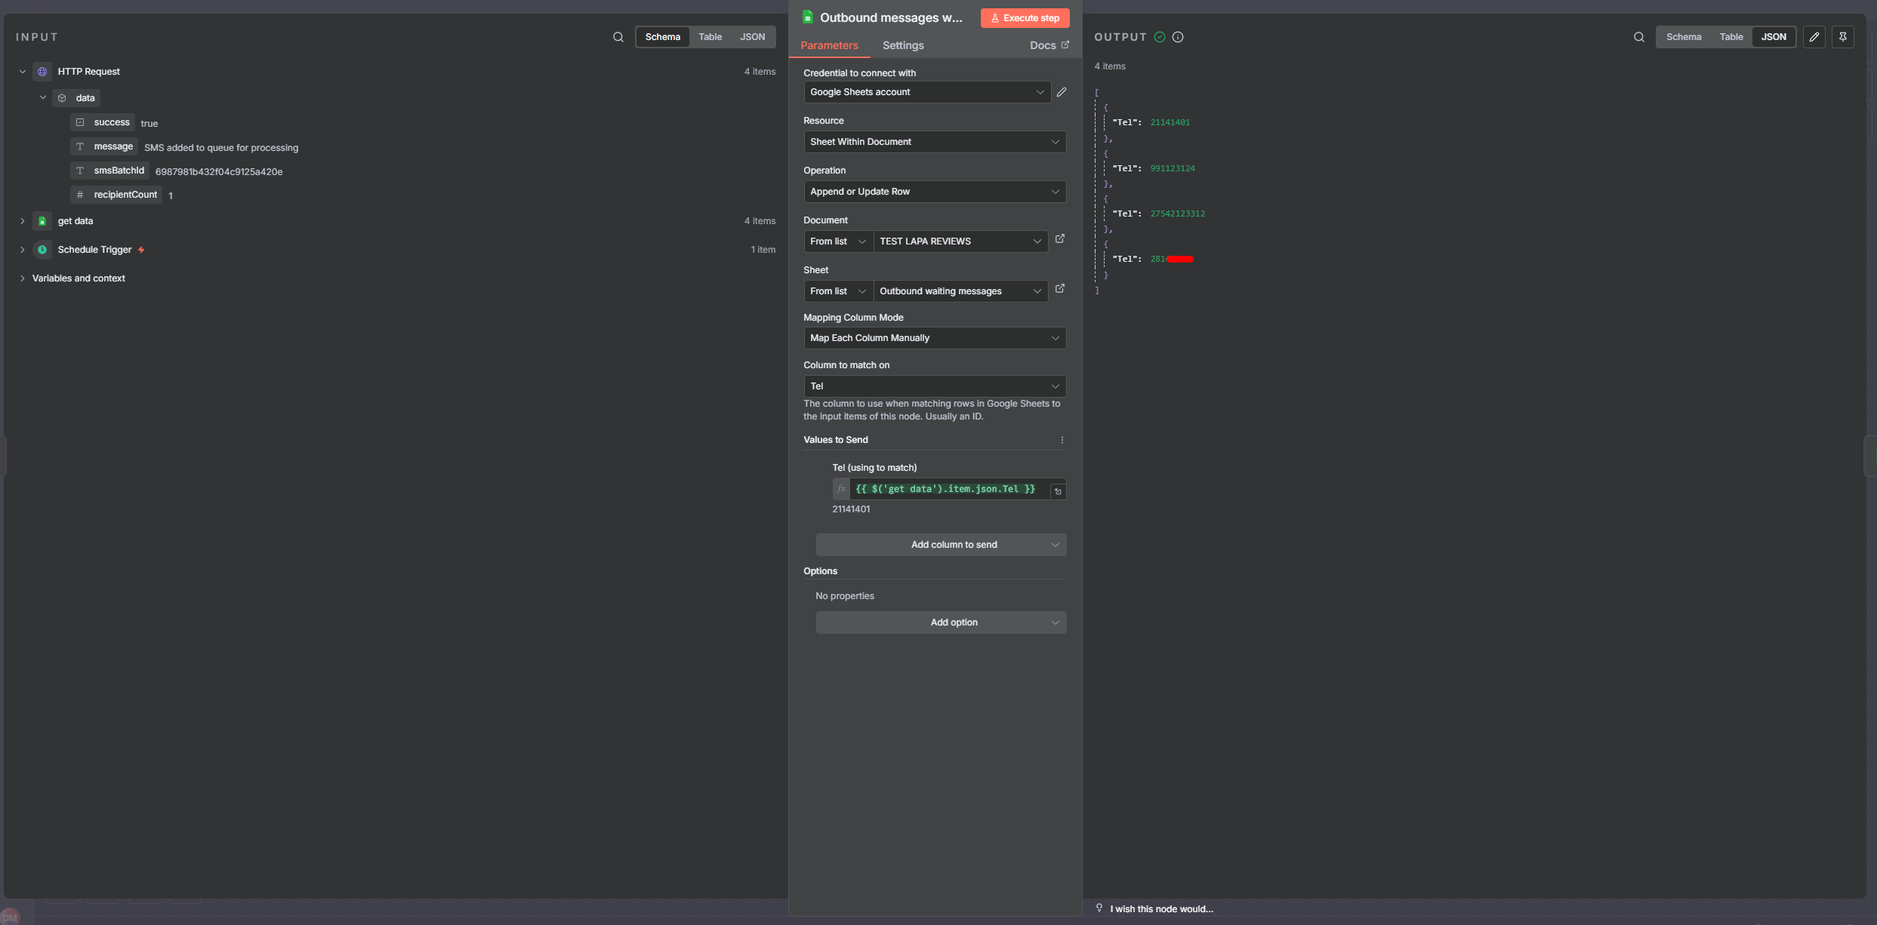Open the Values to Send options menu
Viewport: 1877px width, 925px height.
[x=1062, y=440]
